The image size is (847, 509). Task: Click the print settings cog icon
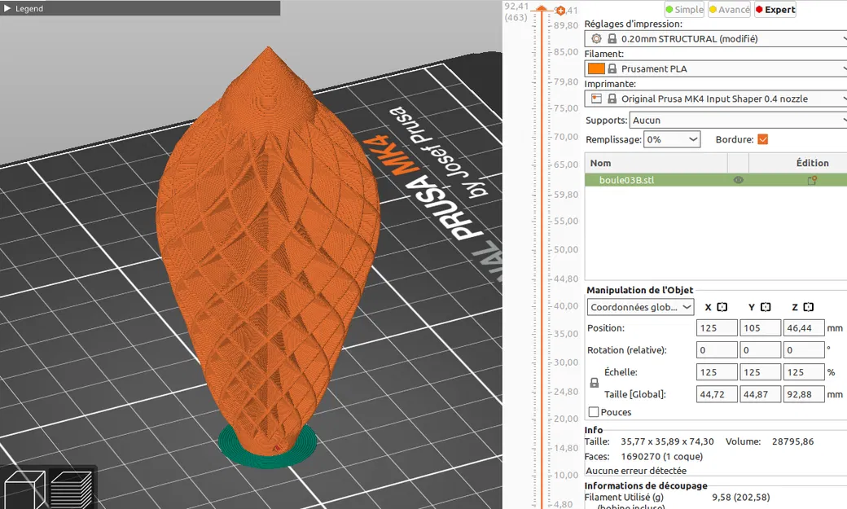[596, 39]
